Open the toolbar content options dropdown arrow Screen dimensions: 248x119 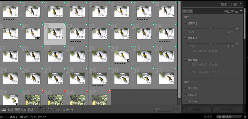177,109
